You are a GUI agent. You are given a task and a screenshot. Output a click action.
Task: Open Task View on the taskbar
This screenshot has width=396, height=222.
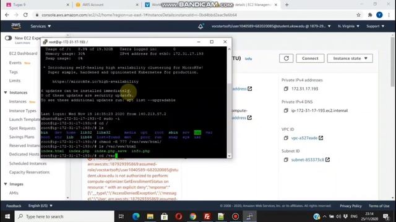click(x=121, y=216)
